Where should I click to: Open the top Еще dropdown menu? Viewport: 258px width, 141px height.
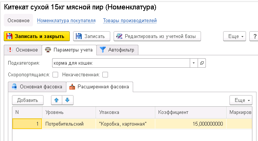(234, 36)
